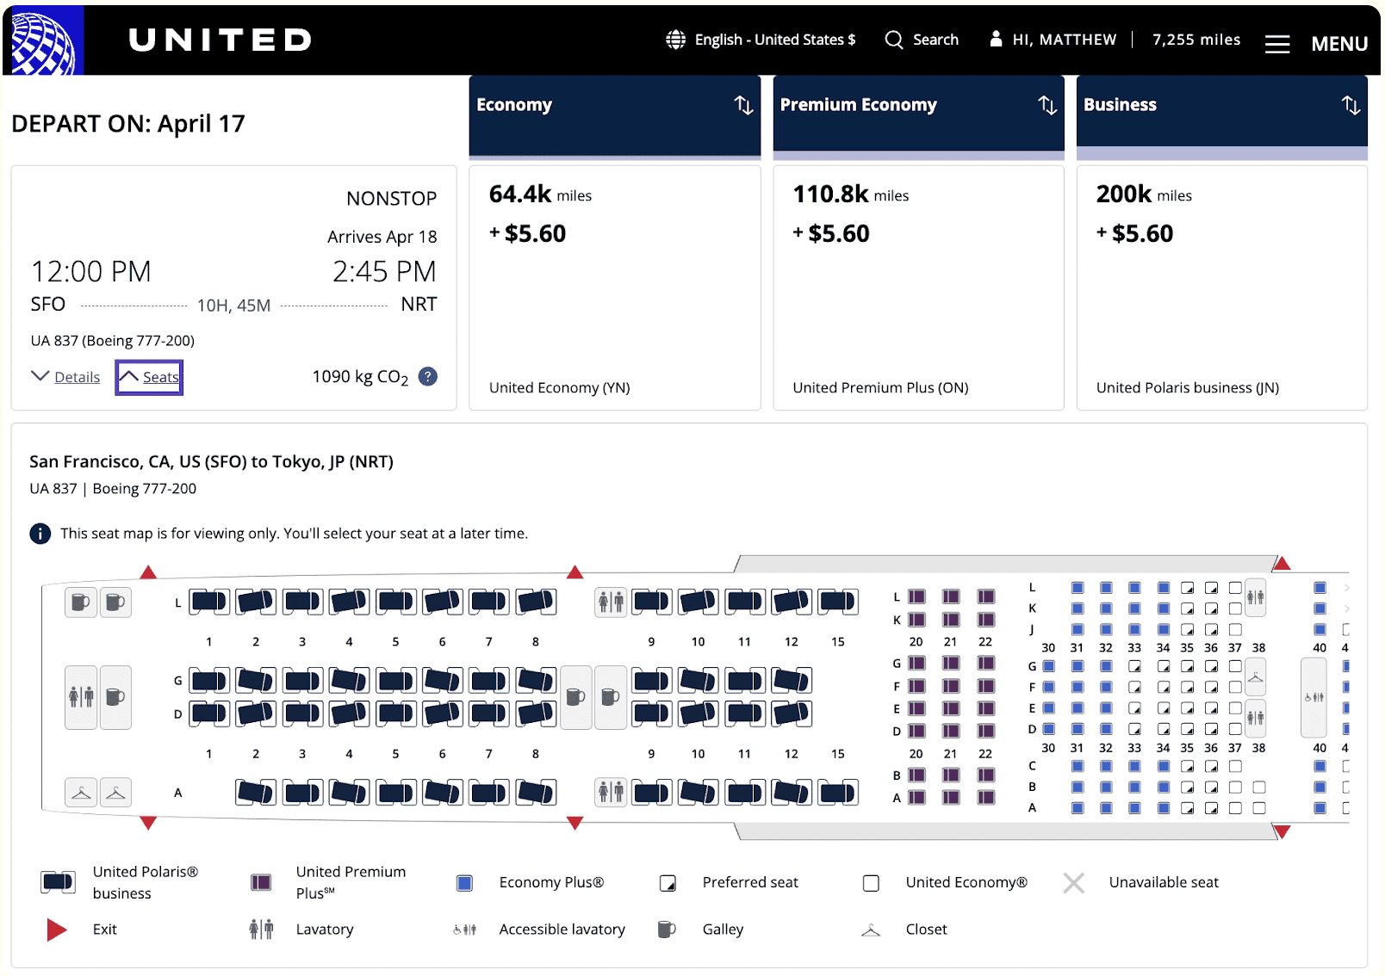
Task: Open Search from the top navigation
Action: tap(921, 40)
